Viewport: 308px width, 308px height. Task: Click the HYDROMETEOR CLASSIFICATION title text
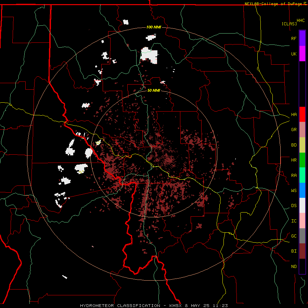click(x=120, y=306)
